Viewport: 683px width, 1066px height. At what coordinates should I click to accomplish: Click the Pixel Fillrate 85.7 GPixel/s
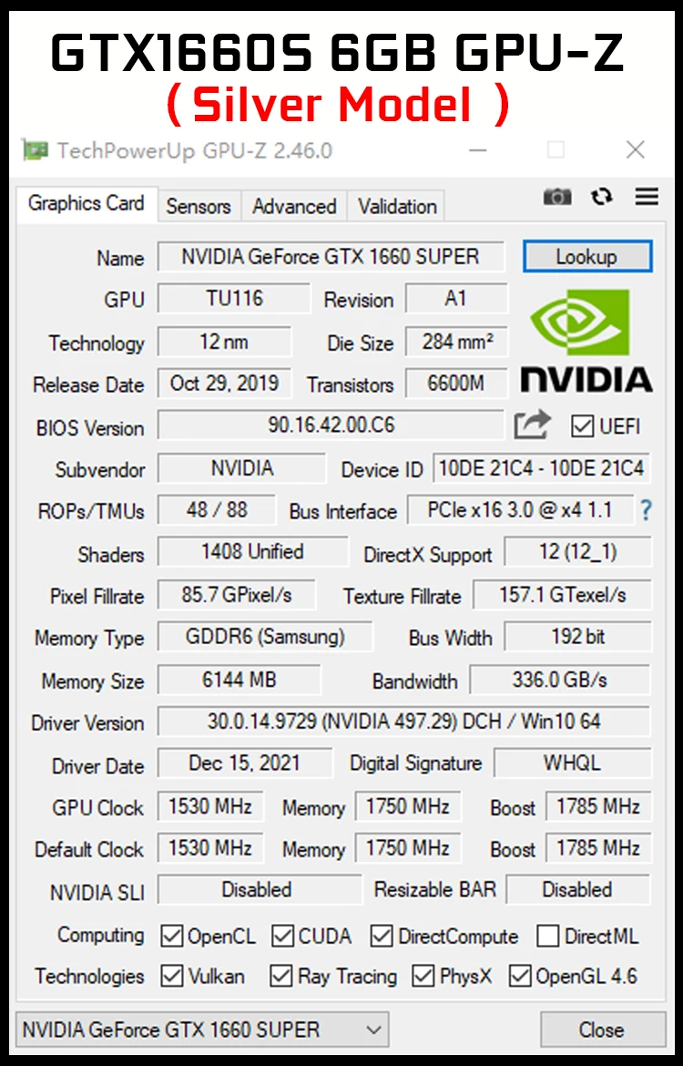(237, 595)
